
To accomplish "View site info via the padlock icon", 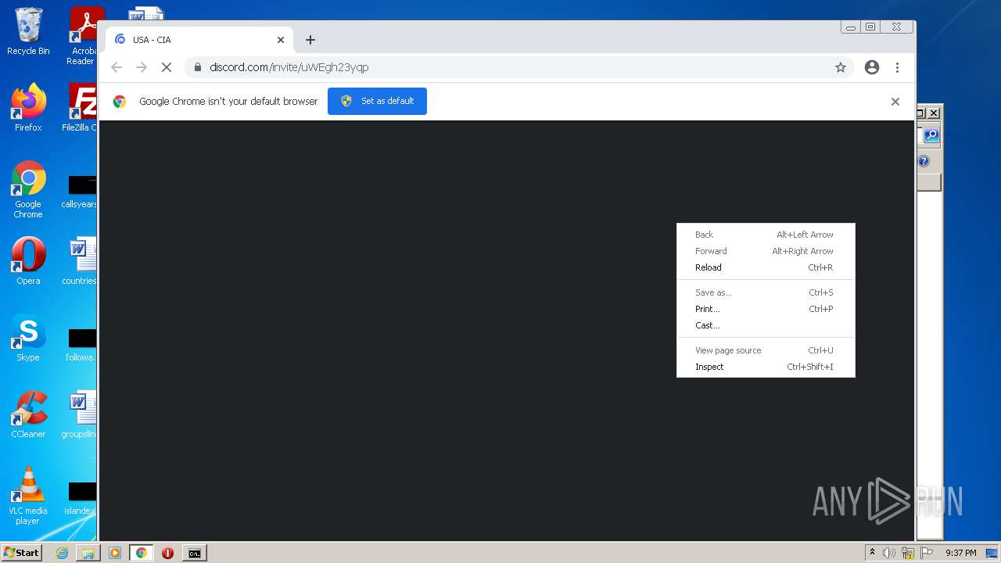I will click(x=198, y=67).
